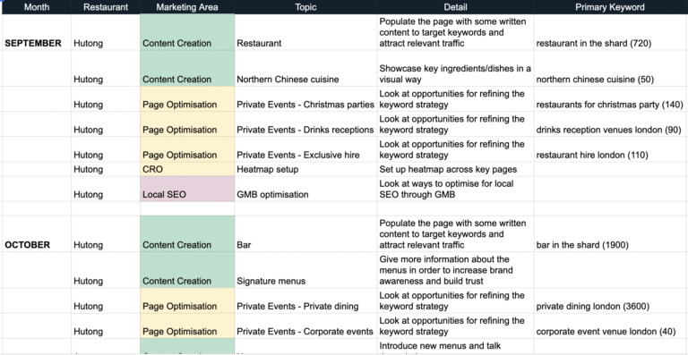Image resolution: width=688 pixels, height=355 pixels.
Task: Select the OCTOBER month cell
Action: 37,233
